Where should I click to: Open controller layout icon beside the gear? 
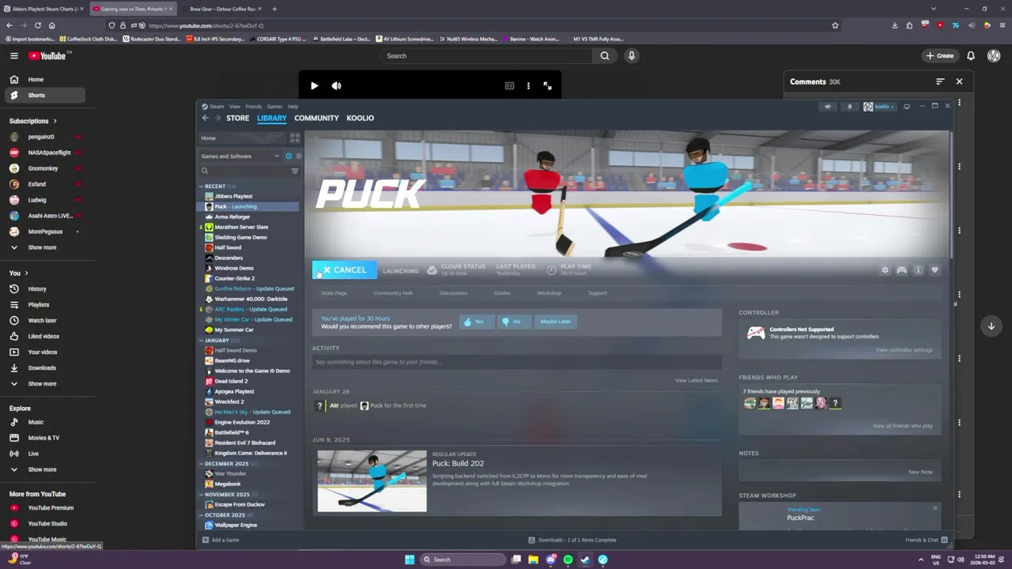click(901, 270)
